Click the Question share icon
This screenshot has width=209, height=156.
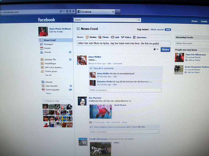click(134, 37)
